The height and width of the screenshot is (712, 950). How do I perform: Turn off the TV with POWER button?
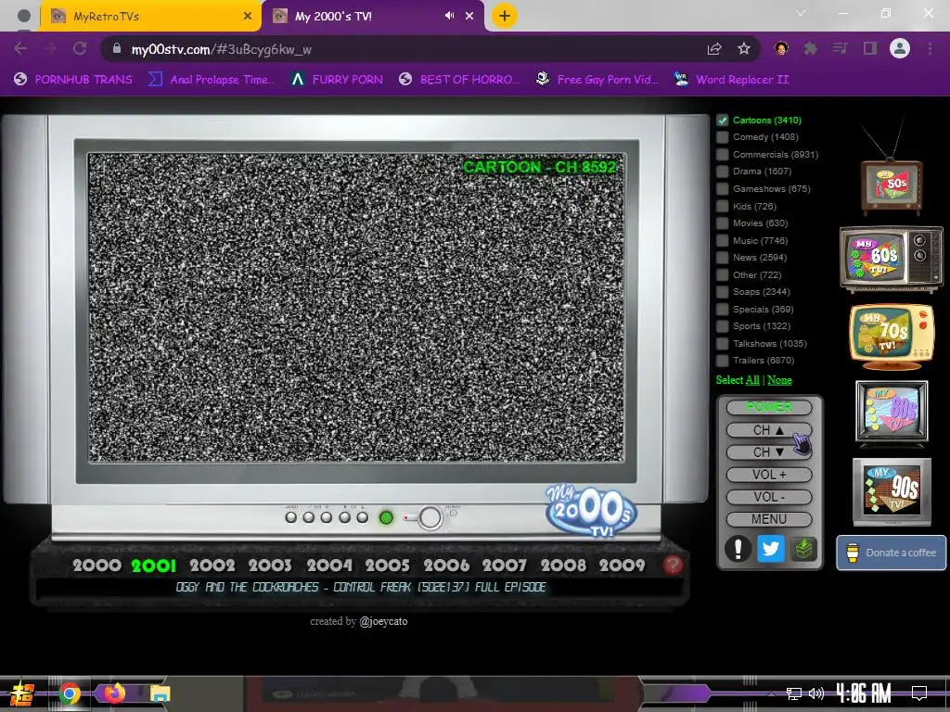coord(769,408)
